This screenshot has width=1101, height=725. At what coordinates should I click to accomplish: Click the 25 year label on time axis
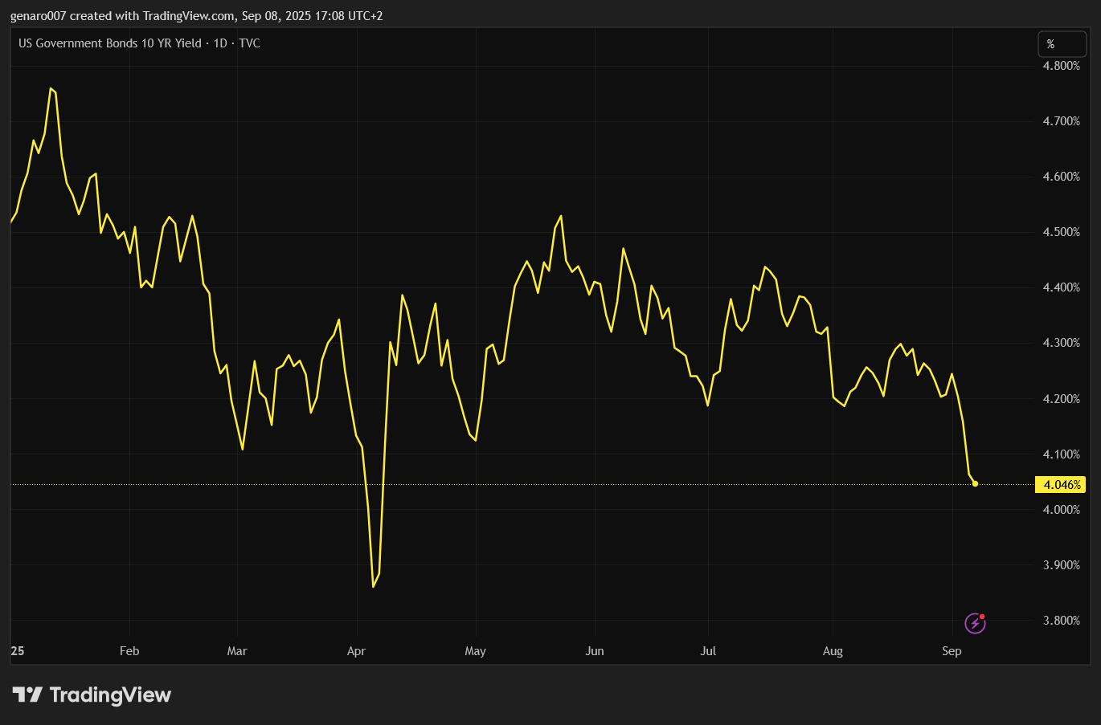(x=18, y=651)
